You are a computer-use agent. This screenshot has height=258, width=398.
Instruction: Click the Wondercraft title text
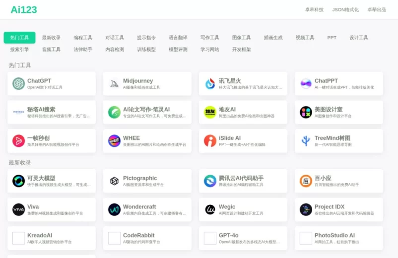139,207
